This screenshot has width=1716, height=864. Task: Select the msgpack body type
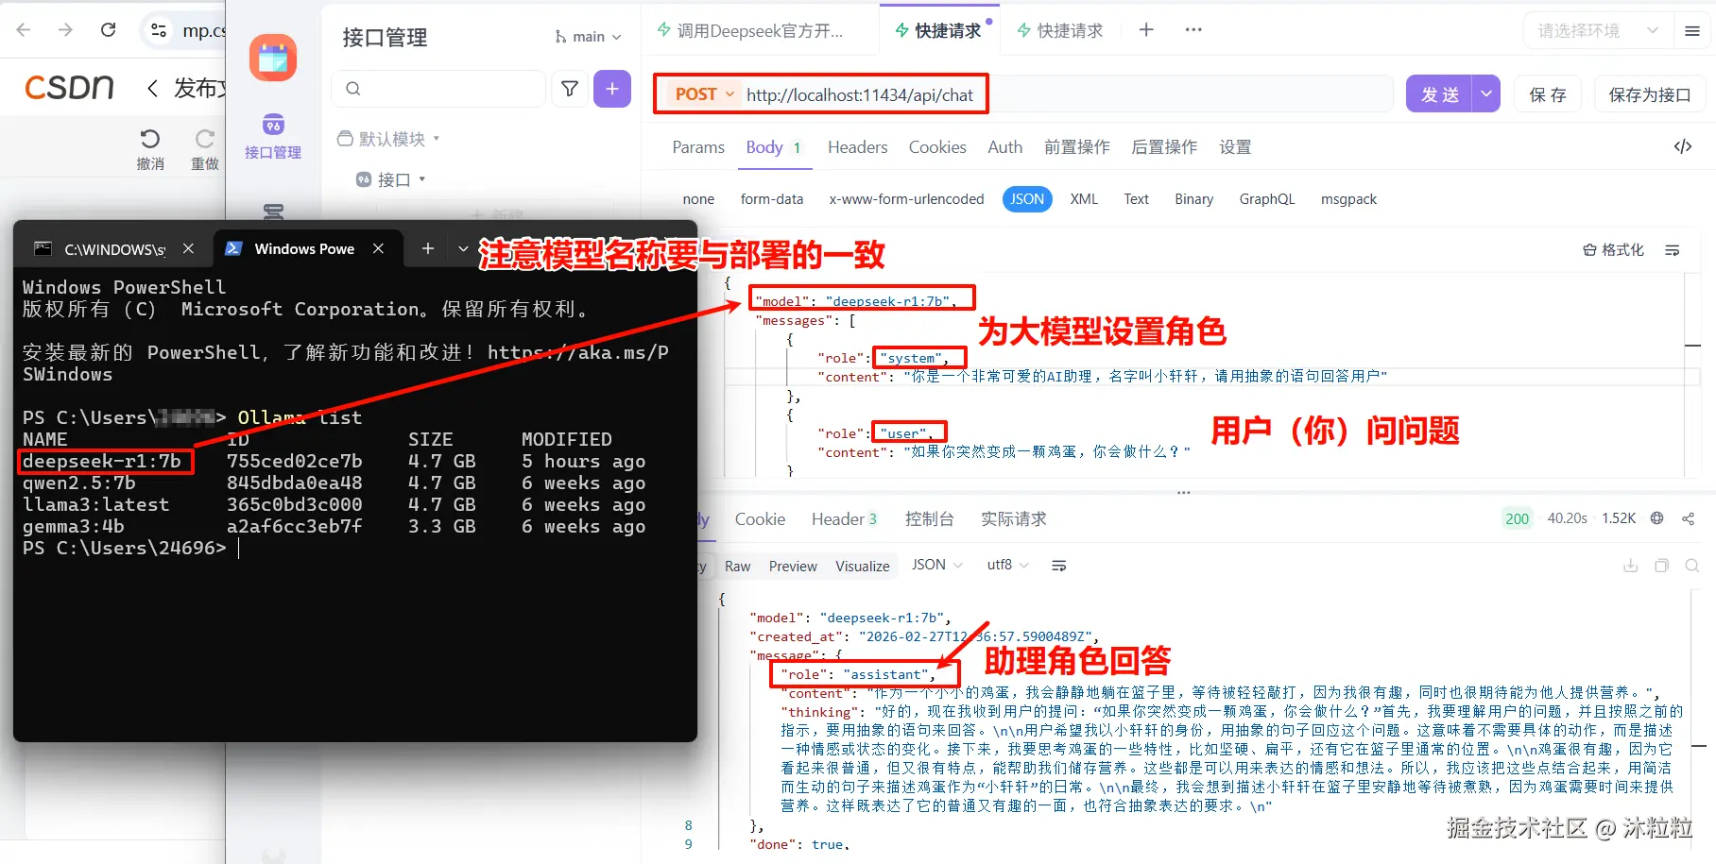[1348, 199]
